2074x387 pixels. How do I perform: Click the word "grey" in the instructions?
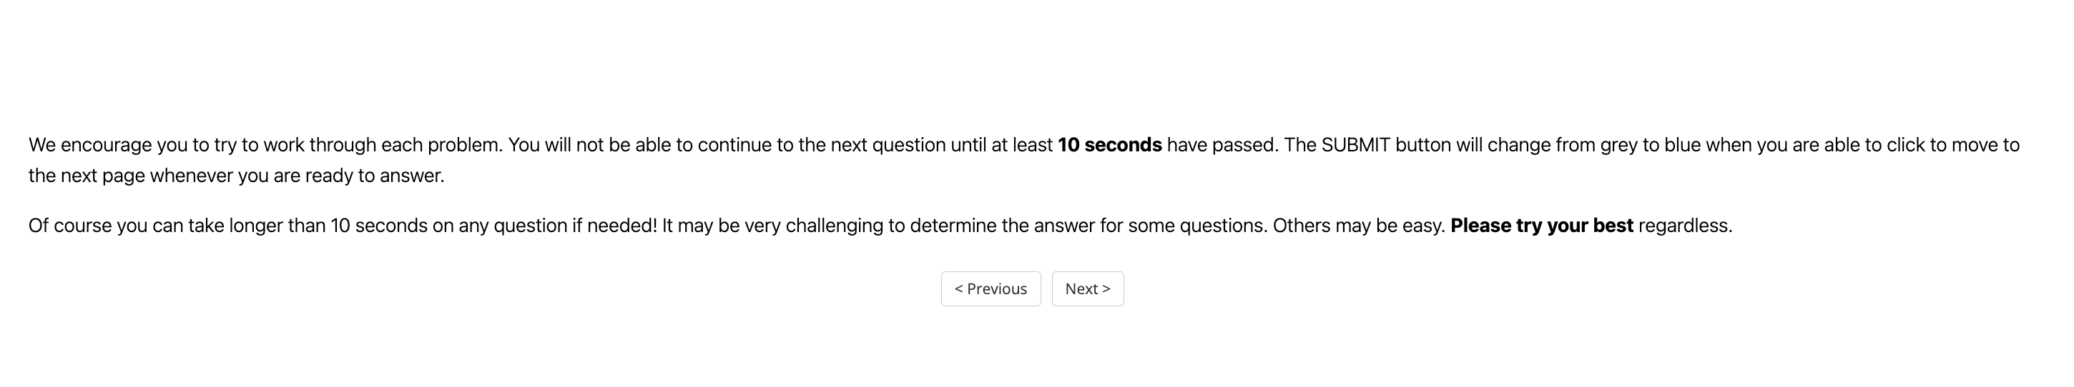pyautogui.click(x=1618, y=145)
